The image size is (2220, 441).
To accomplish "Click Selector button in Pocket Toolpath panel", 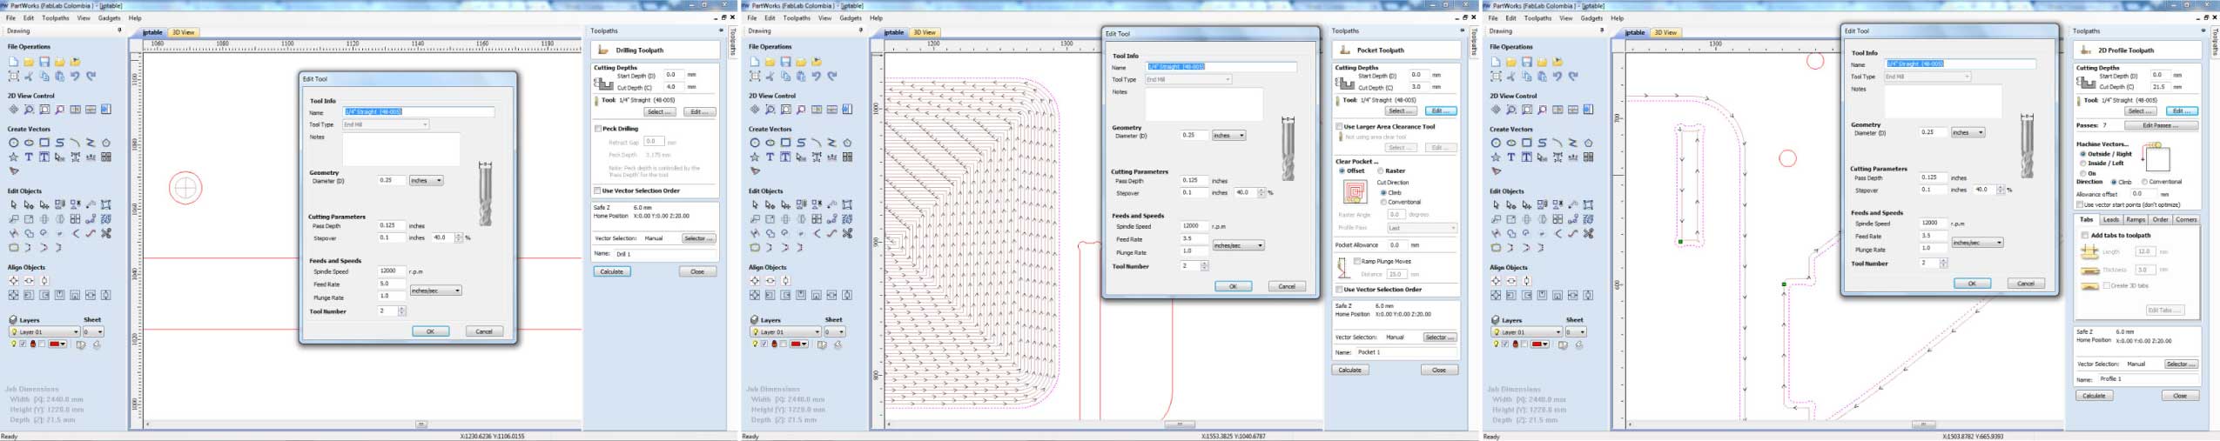I will coord(1439,337).
